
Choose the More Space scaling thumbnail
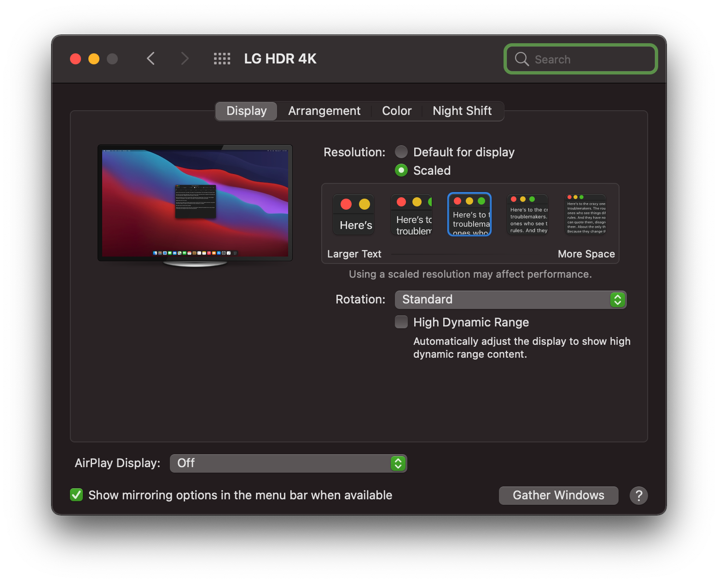(585, 214)
